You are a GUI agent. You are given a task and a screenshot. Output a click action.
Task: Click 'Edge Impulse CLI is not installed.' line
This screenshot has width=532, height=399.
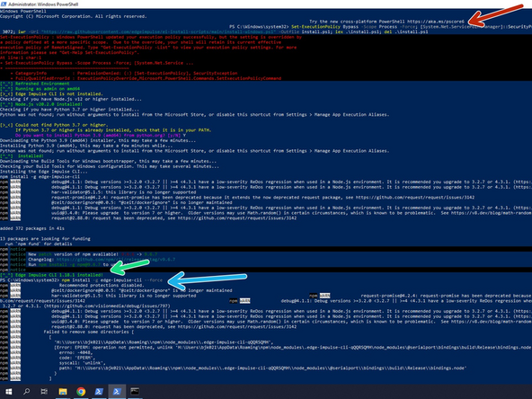pos(51,94)
